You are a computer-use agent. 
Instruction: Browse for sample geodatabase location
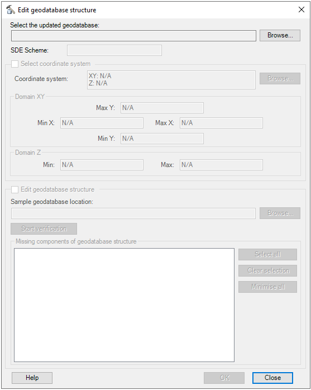(x=280, y=213)
